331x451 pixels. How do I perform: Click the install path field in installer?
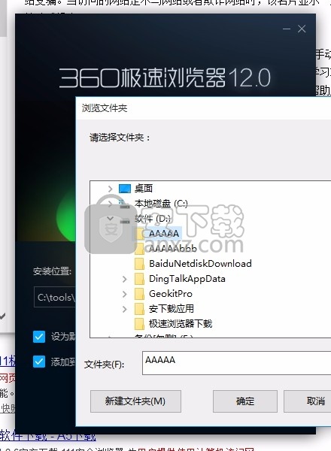click(x=55, y=297)
